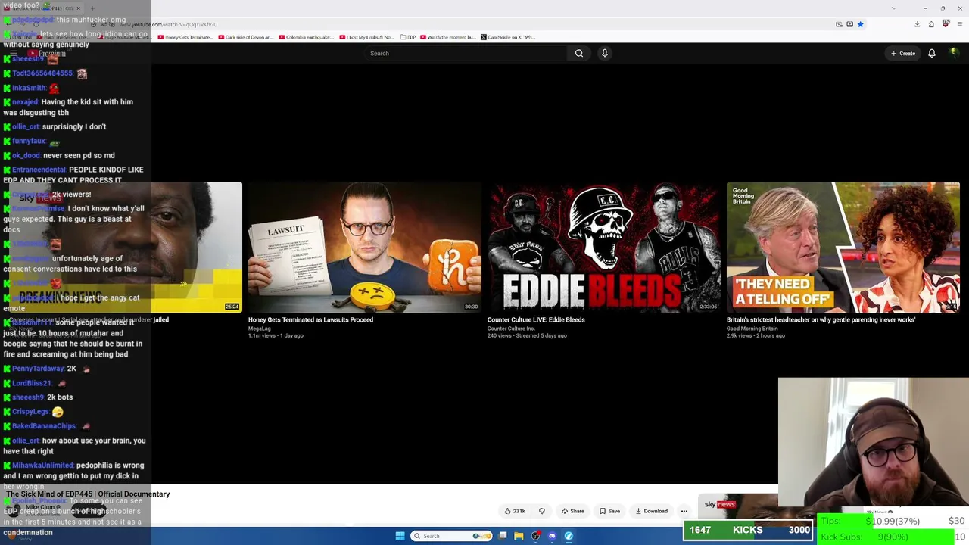This screenshot has height=545, width=969.
Task: Open 'Honey Gets Terminate...' bookmark
Action: (185, 37)
